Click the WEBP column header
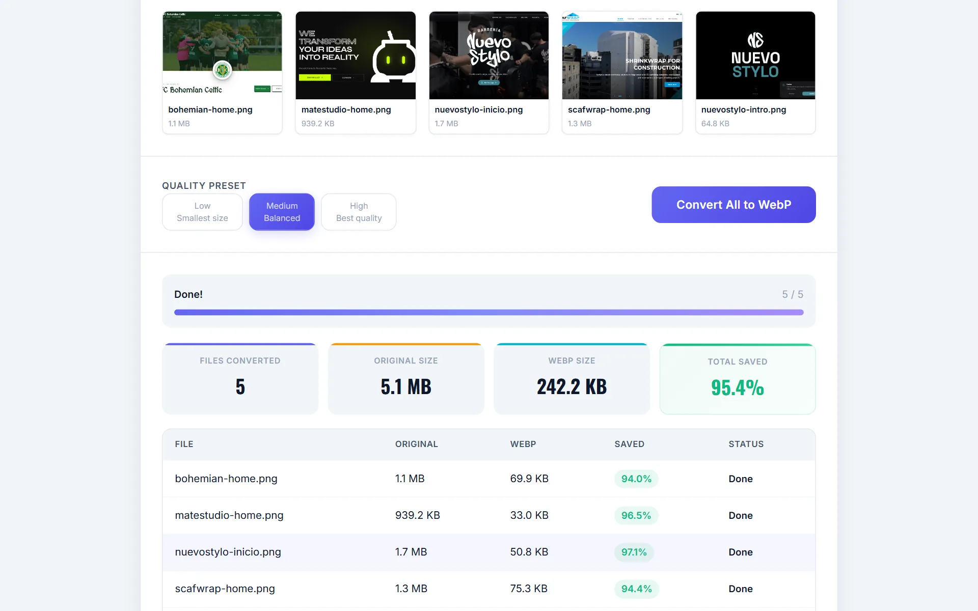The width and height of the screenshot is (978, 611). [x=523, y=444]
